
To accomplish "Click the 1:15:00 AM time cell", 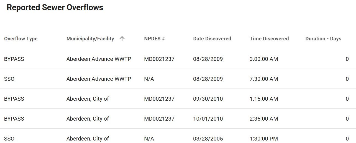I will (x=264, y=99).
